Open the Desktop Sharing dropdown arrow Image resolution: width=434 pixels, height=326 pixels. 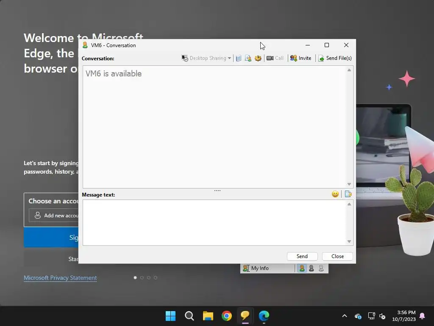229,58
